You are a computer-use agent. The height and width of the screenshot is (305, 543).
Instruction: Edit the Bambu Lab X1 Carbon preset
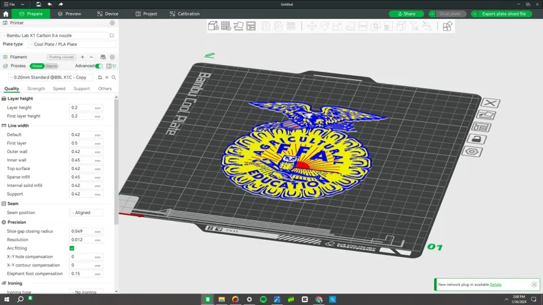112,35
